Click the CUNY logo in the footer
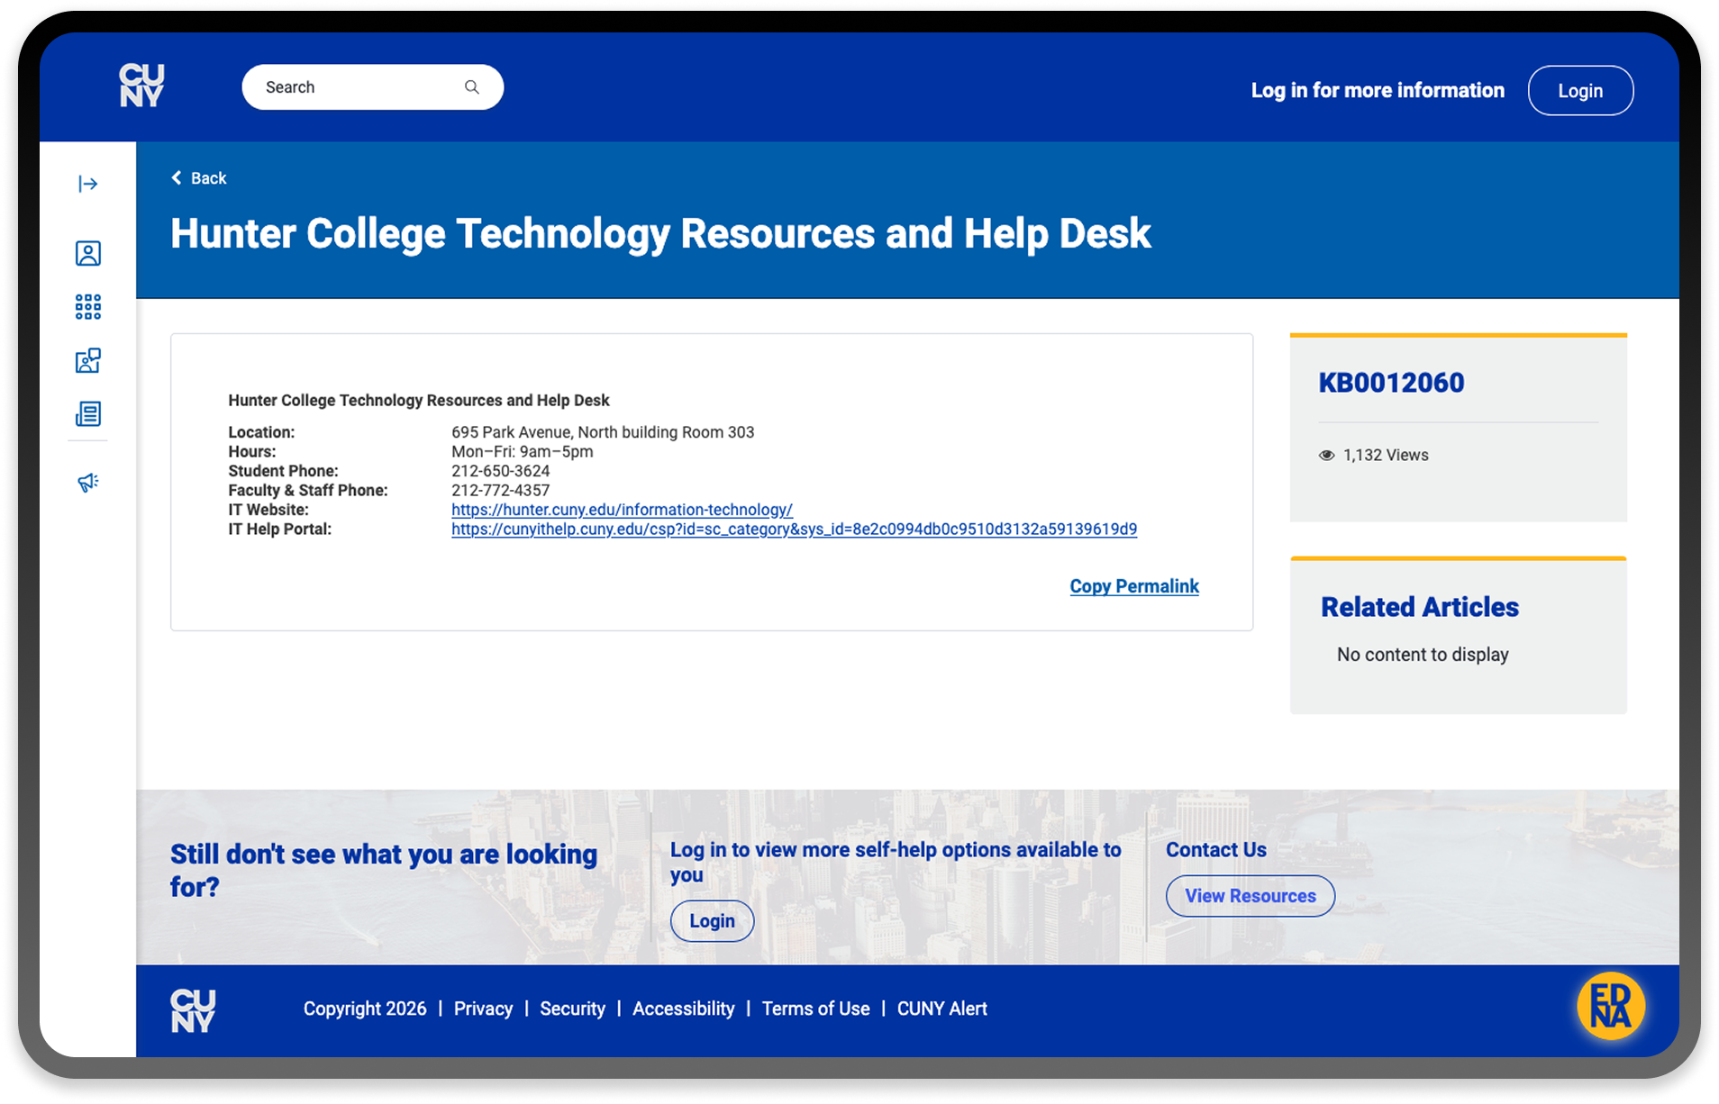The image size is (1719, 1104). 193,1010
